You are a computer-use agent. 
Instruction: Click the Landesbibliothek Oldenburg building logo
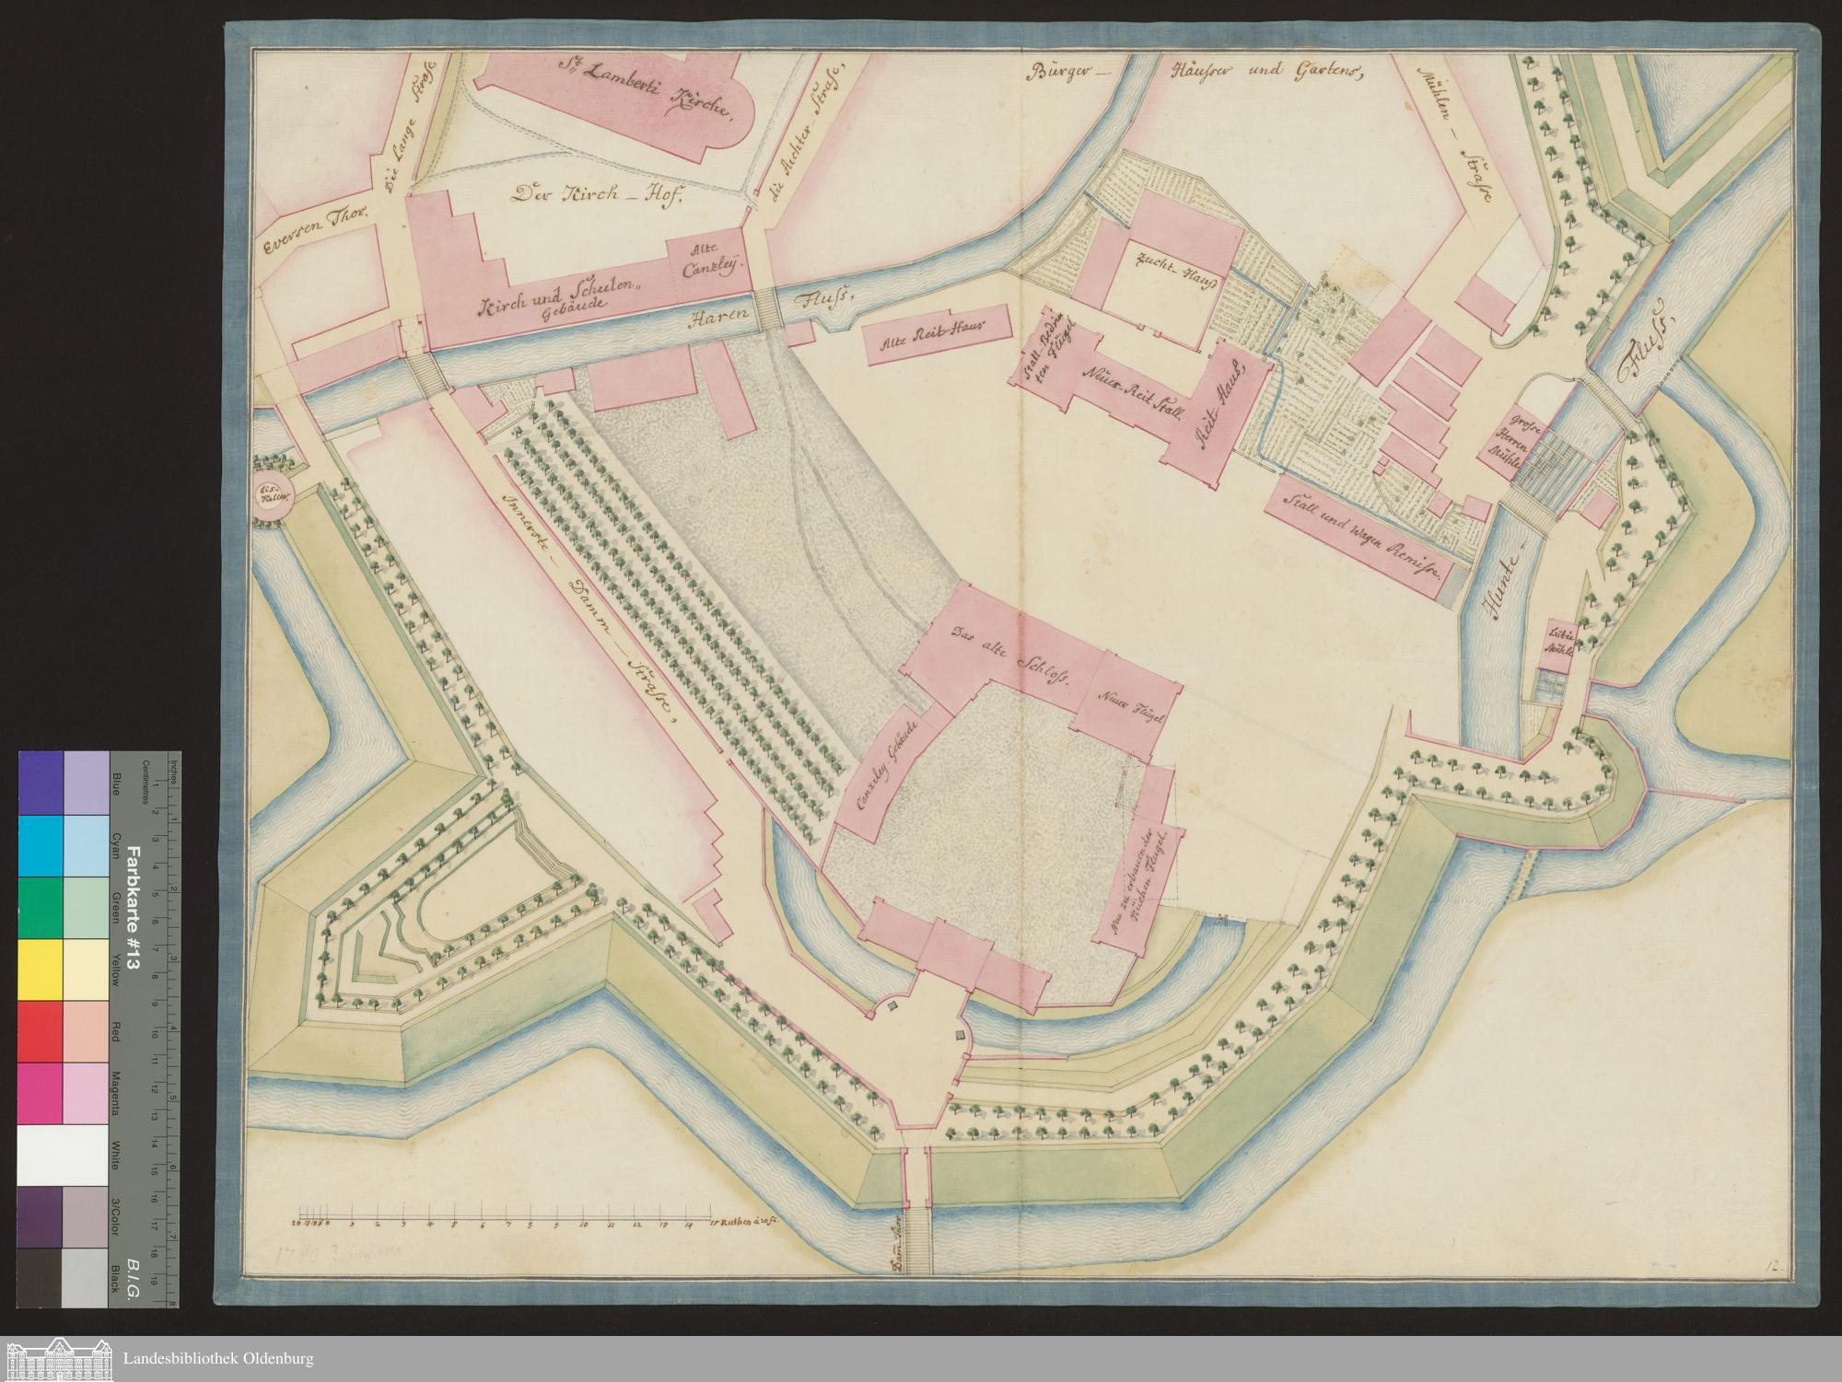[x=58, y=1359]
